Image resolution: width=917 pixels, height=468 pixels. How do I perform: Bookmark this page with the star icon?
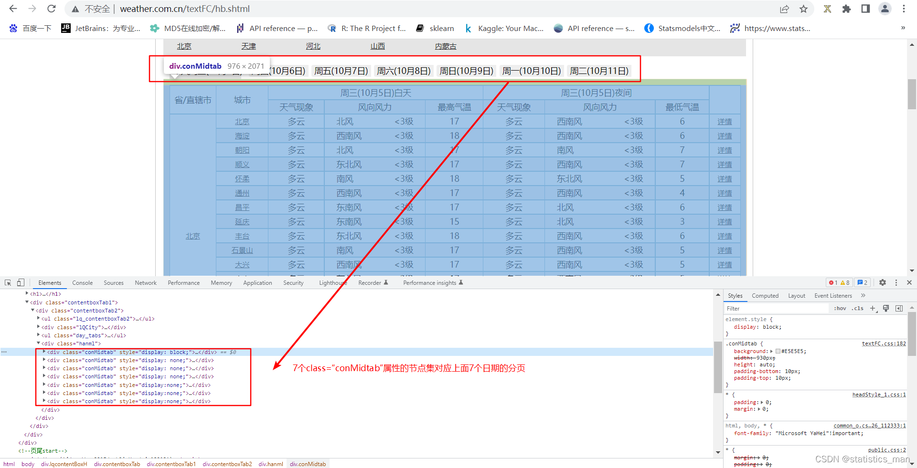[804, 9]
